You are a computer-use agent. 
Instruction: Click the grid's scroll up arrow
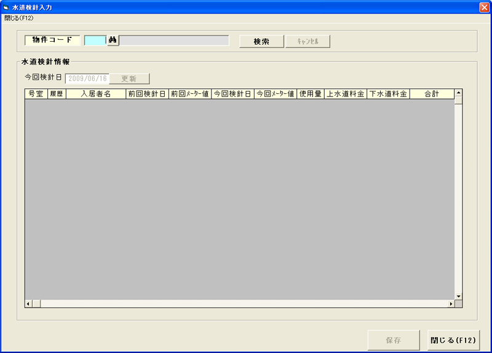pos(458,93)
